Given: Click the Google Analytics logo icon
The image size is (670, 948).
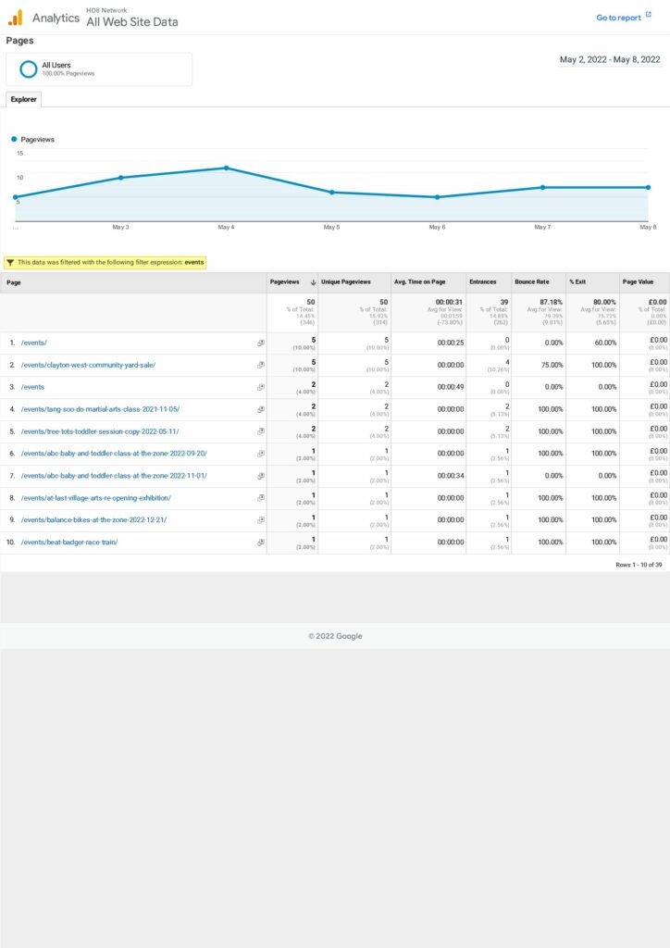Looking at the screenshot, I should click(x=15, y=18).
